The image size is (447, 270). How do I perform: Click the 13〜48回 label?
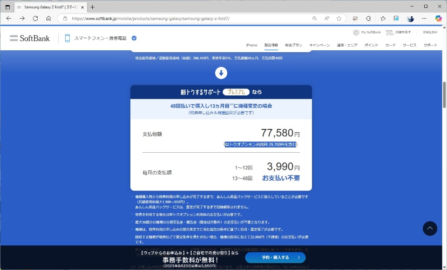click(242, 178)
